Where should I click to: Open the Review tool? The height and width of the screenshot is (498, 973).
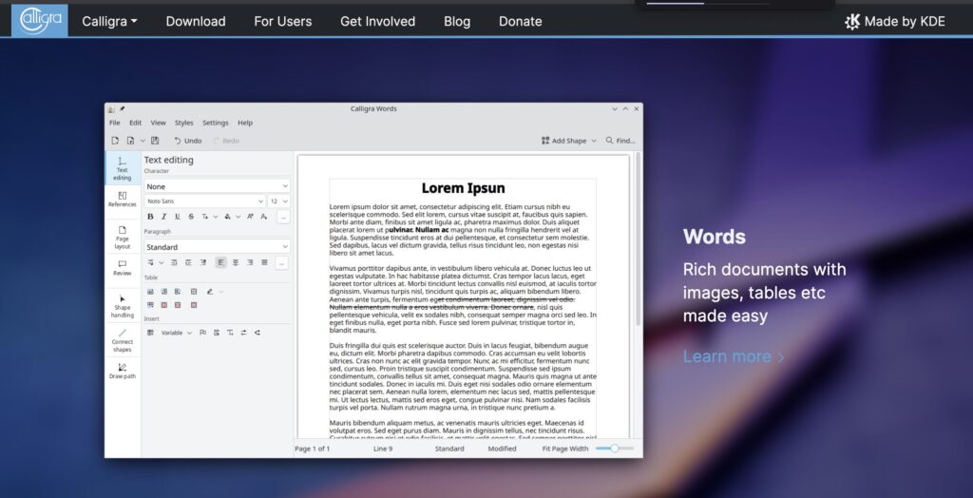coord(123,268)
